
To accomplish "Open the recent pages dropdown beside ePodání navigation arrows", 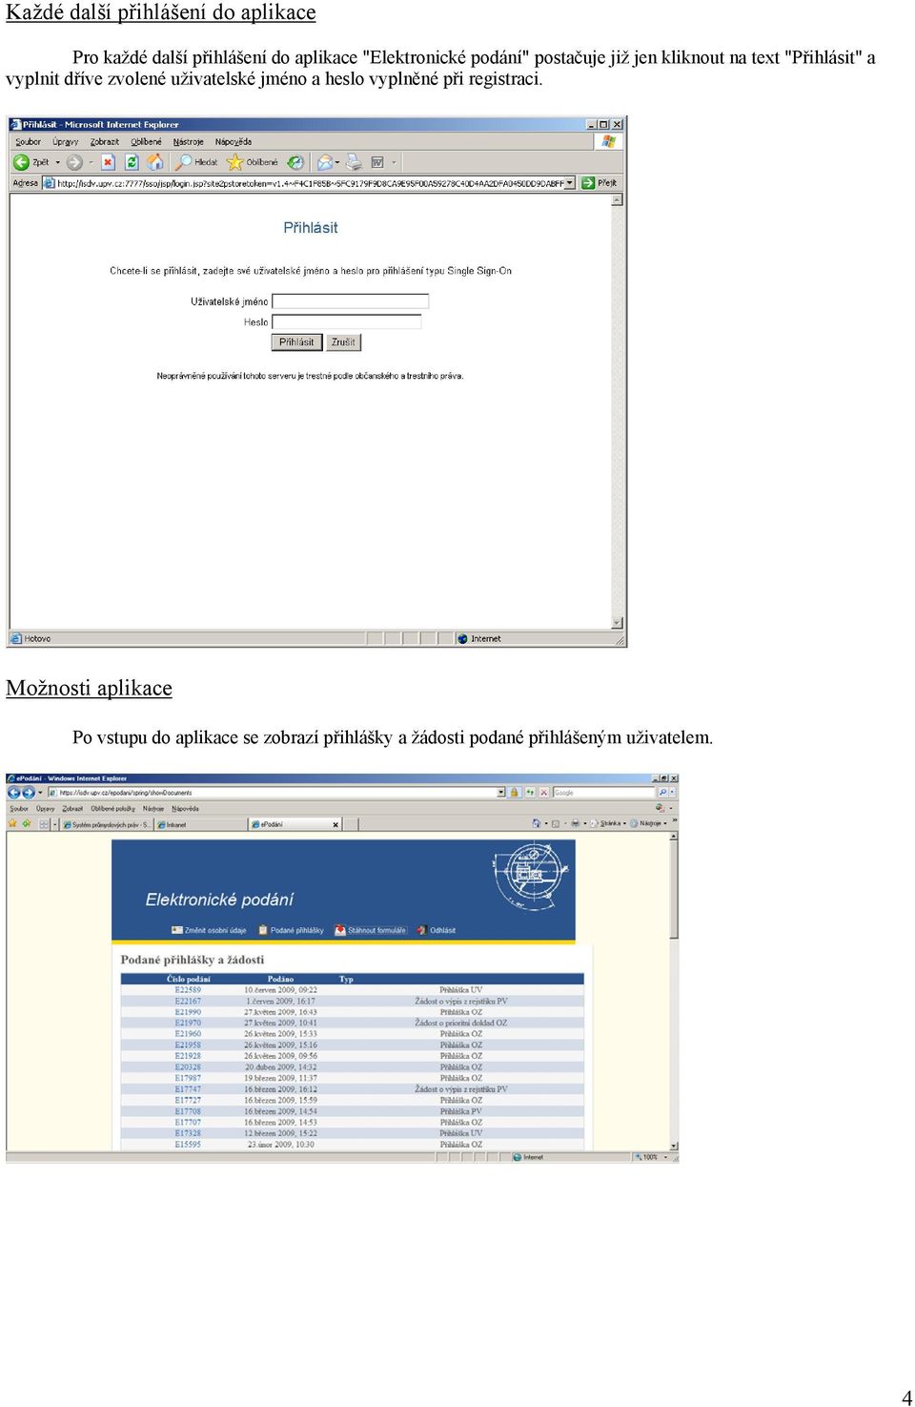I will (40, 793).
